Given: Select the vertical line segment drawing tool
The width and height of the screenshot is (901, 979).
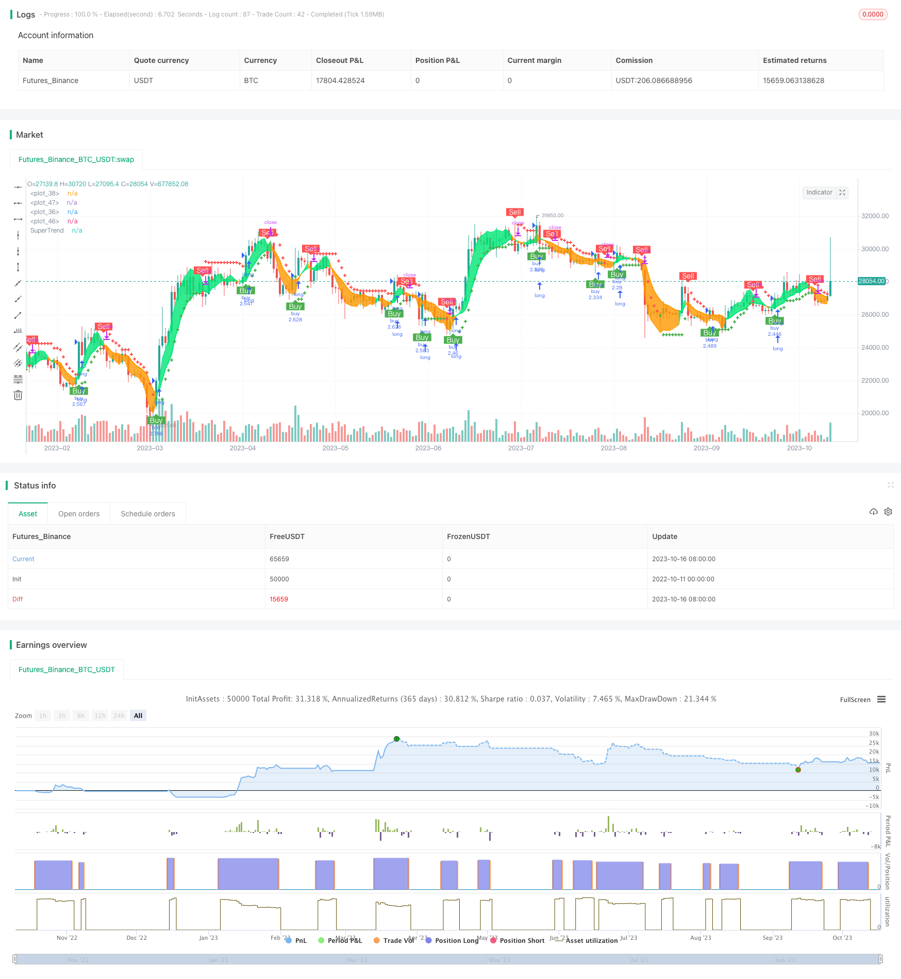Looking at the screenshot, I should tap(18, 267).
